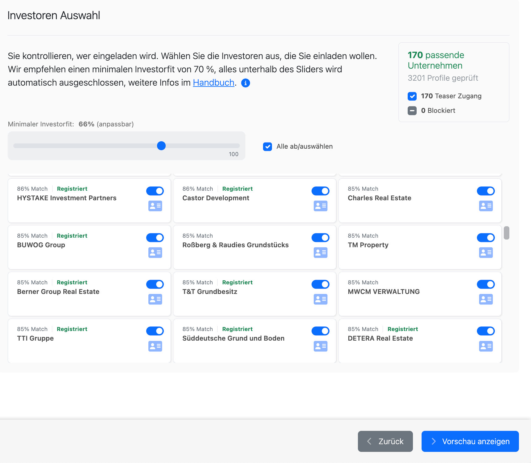Click 86% Match on HYSTAKE card
The image size is (531, 463).
point(32,189)
